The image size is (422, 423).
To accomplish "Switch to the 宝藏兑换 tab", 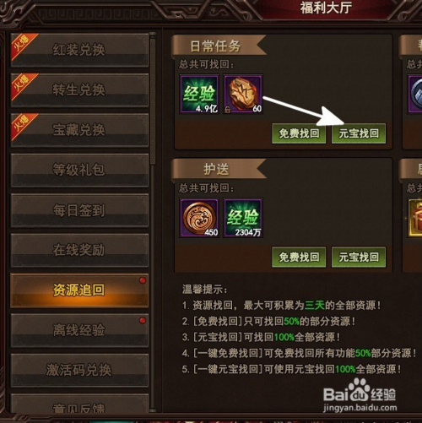I will [x=79, y=130].
